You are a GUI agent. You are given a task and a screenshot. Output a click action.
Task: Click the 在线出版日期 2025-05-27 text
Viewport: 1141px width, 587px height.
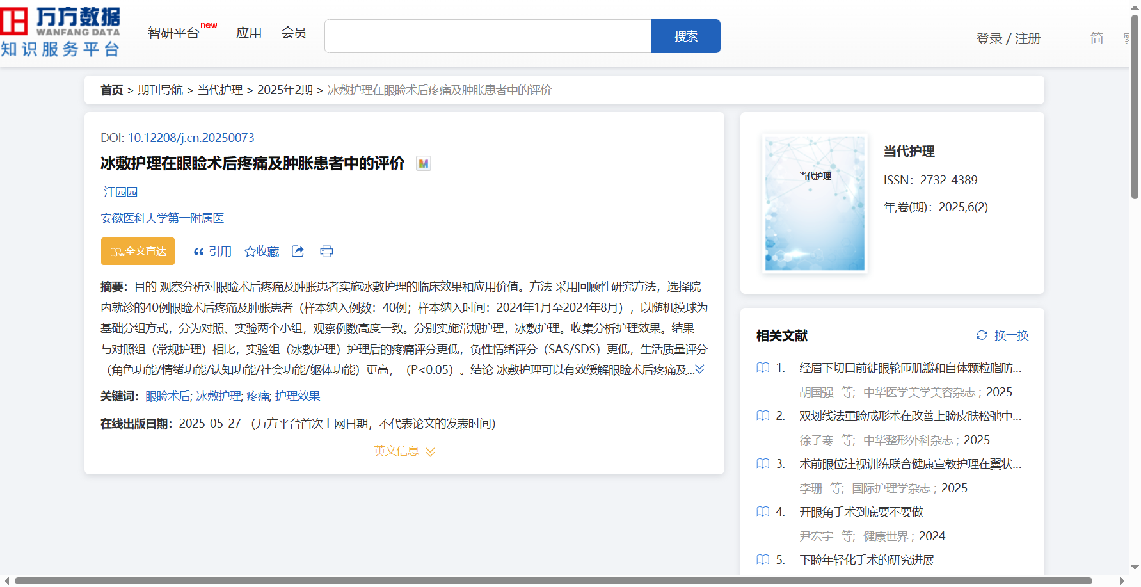(x=171, y=423)
